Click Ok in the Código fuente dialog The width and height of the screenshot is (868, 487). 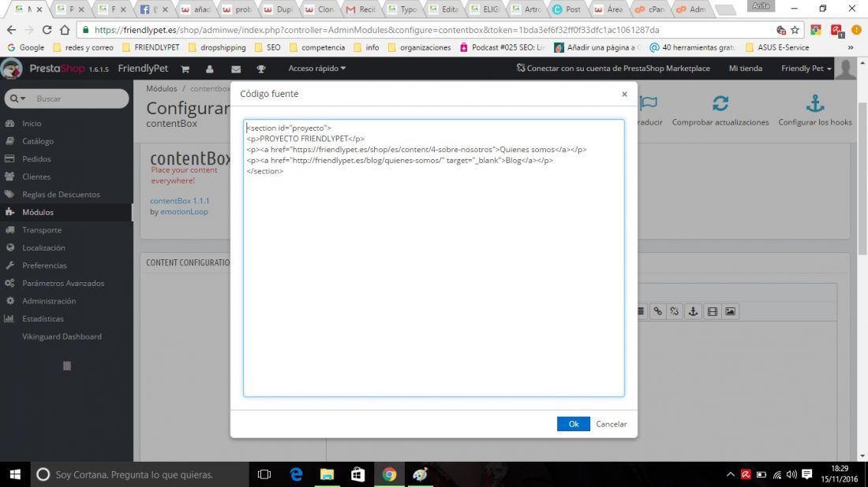(x=573, y=424)
